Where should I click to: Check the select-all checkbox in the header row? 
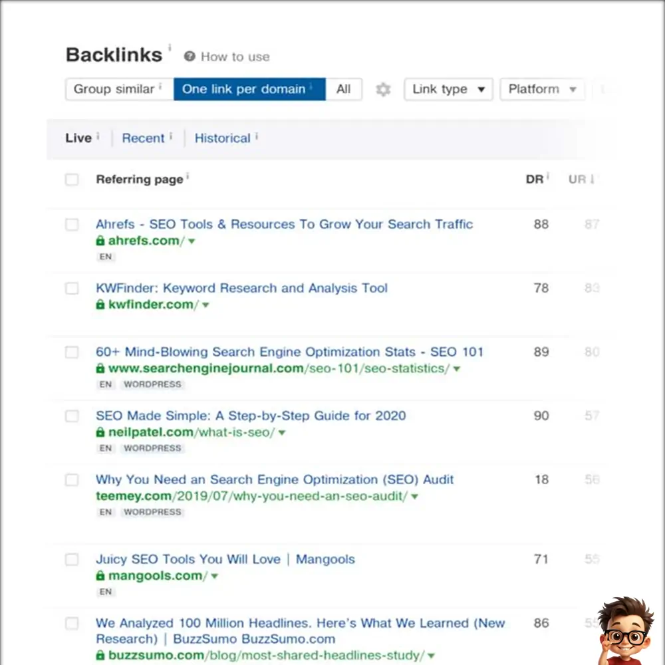coord(72,180)
